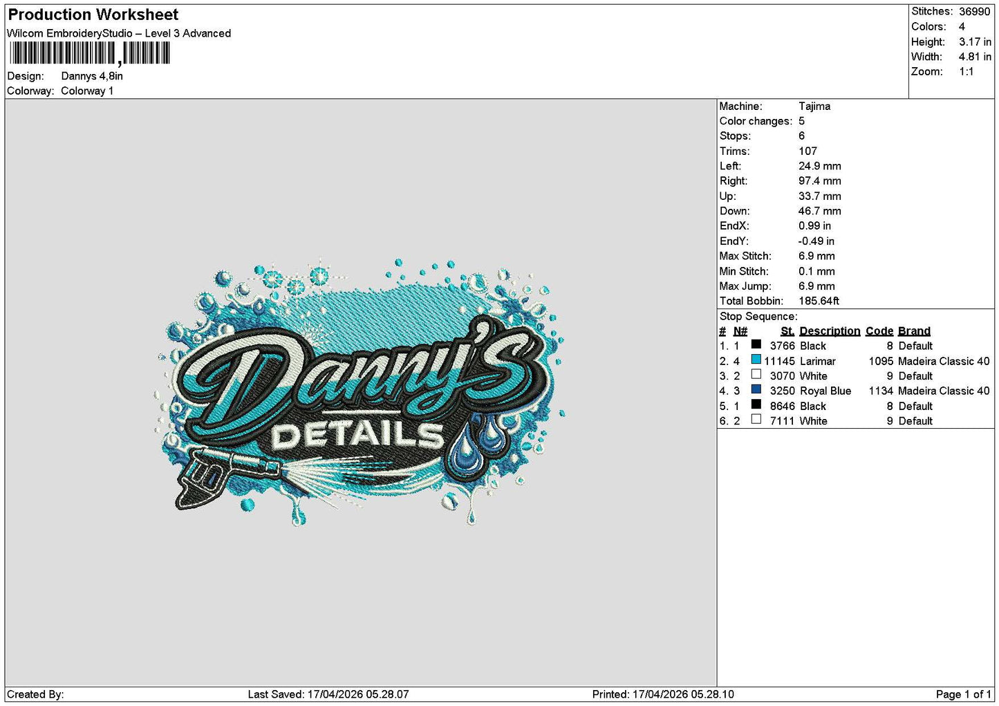Click the Up value "33.7 mm"
Viewport: 999px width, 706px height.
820,196
